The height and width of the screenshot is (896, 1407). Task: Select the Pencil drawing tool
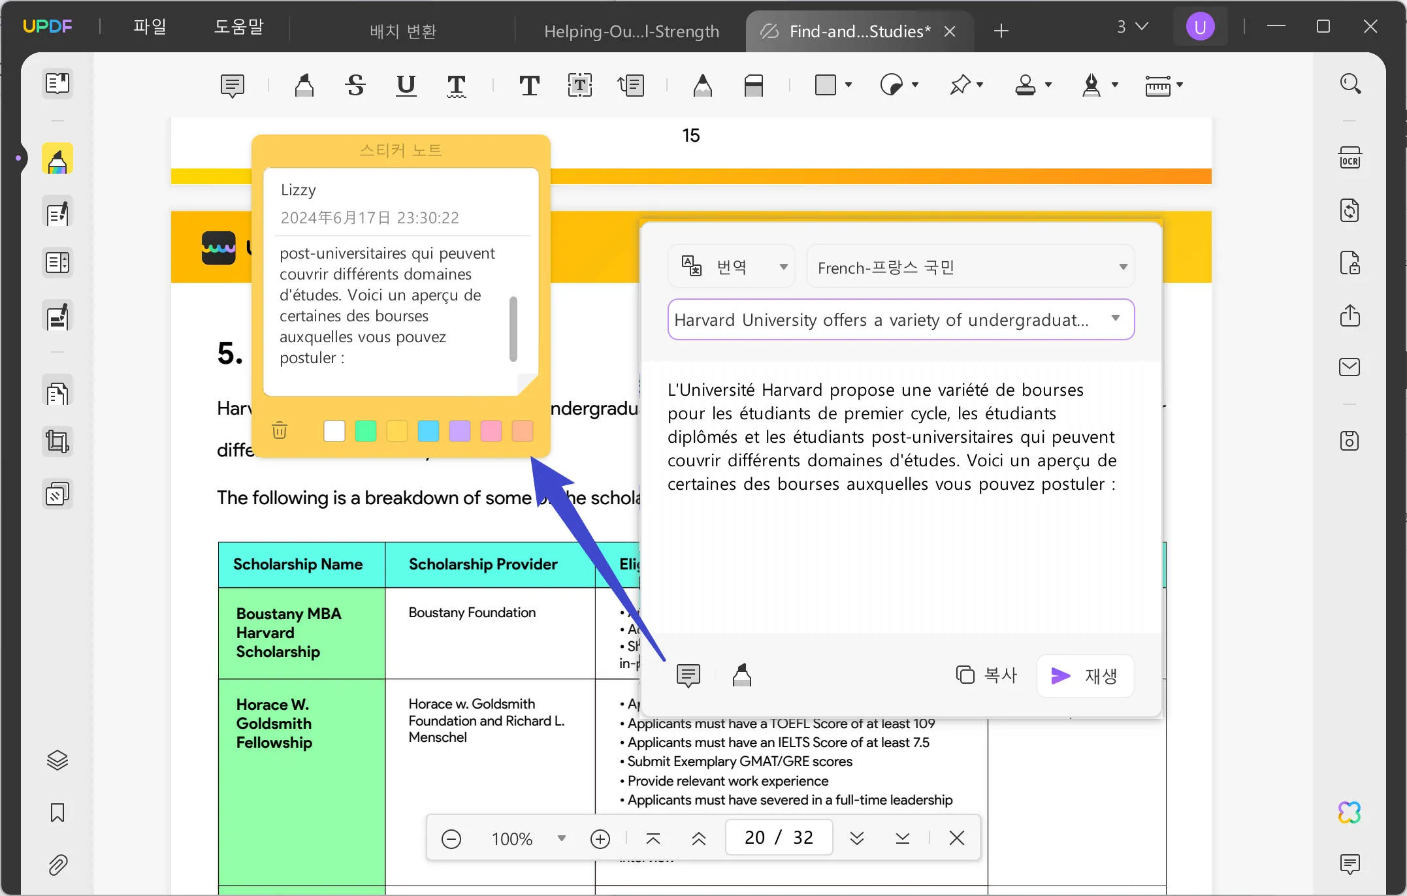(703, 86)
